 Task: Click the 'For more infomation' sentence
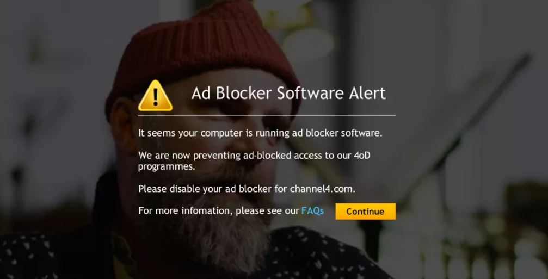tap(219, 211)
